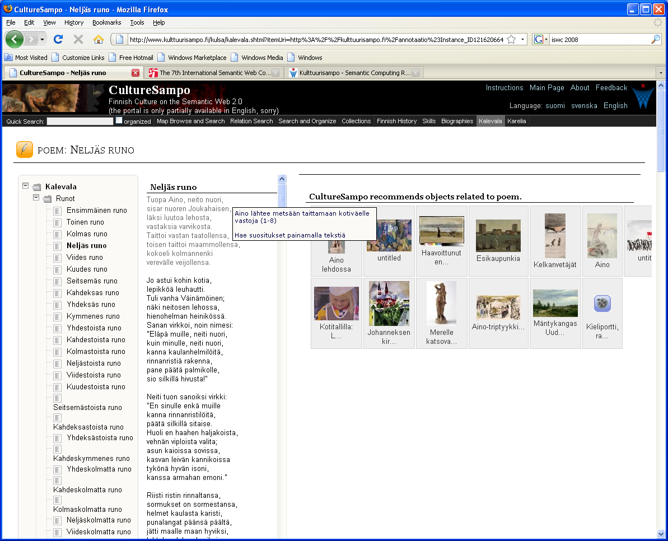The height and width of the screenshot is (541, 668).
Task: Open the poem quill icon next to title
Action: (x=25, y=150)
